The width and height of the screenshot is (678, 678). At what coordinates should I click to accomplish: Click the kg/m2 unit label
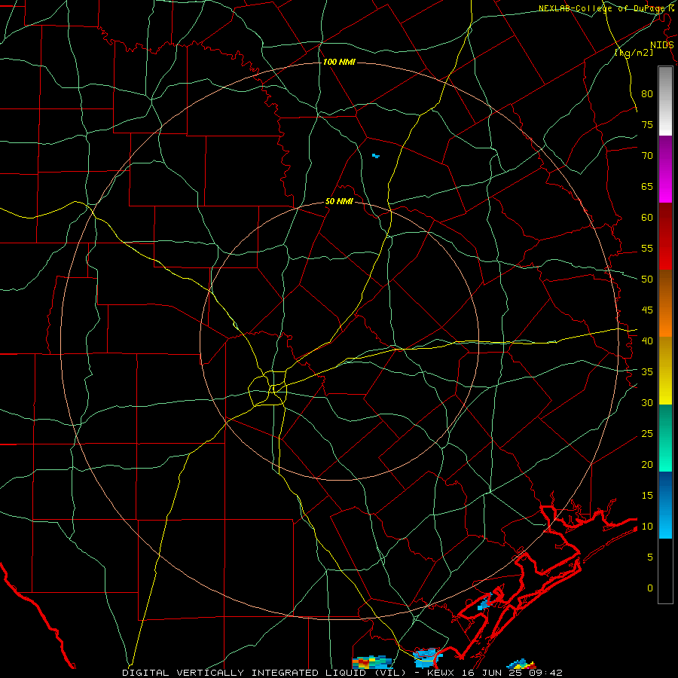(x=634, y=53)
